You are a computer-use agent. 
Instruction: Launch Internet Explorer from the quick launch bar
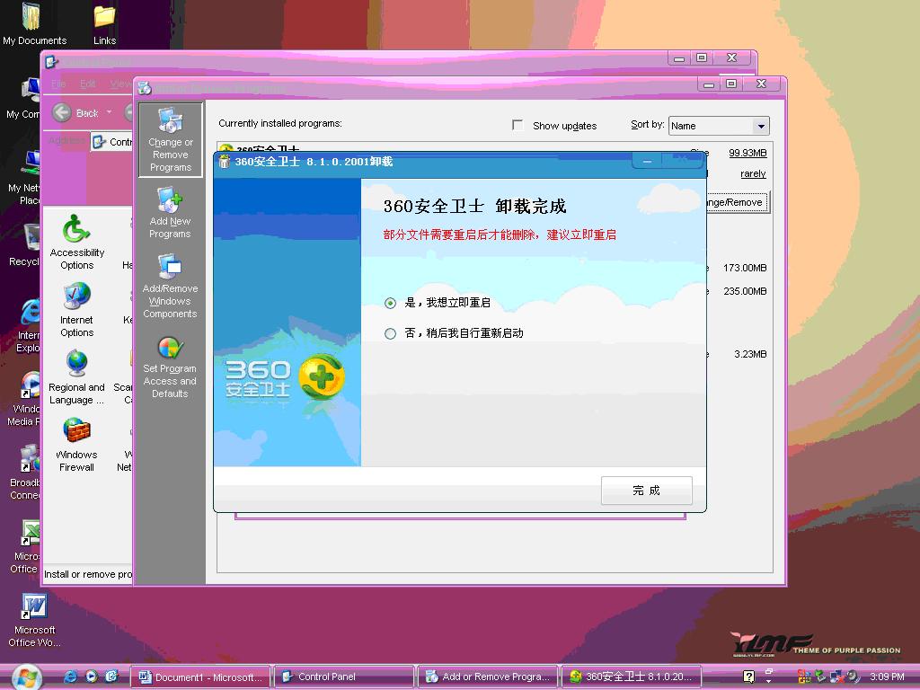coord(70,677)
